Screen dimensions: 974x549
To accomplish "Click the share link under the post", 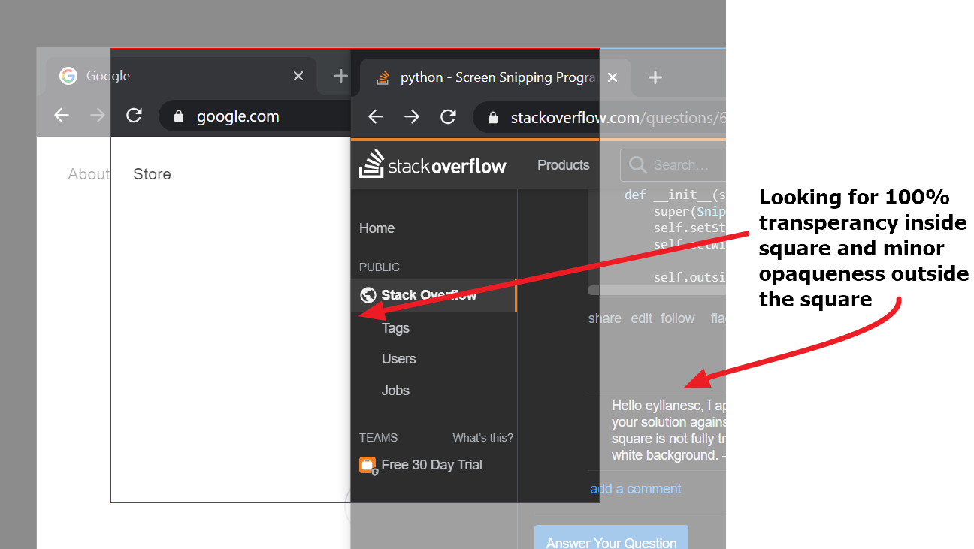I will click(x=605, y=318).
